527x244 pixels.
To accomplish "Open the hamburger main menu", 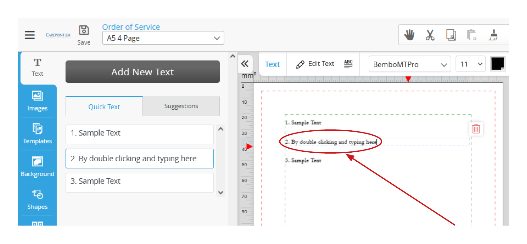I will tap(30, 35).
